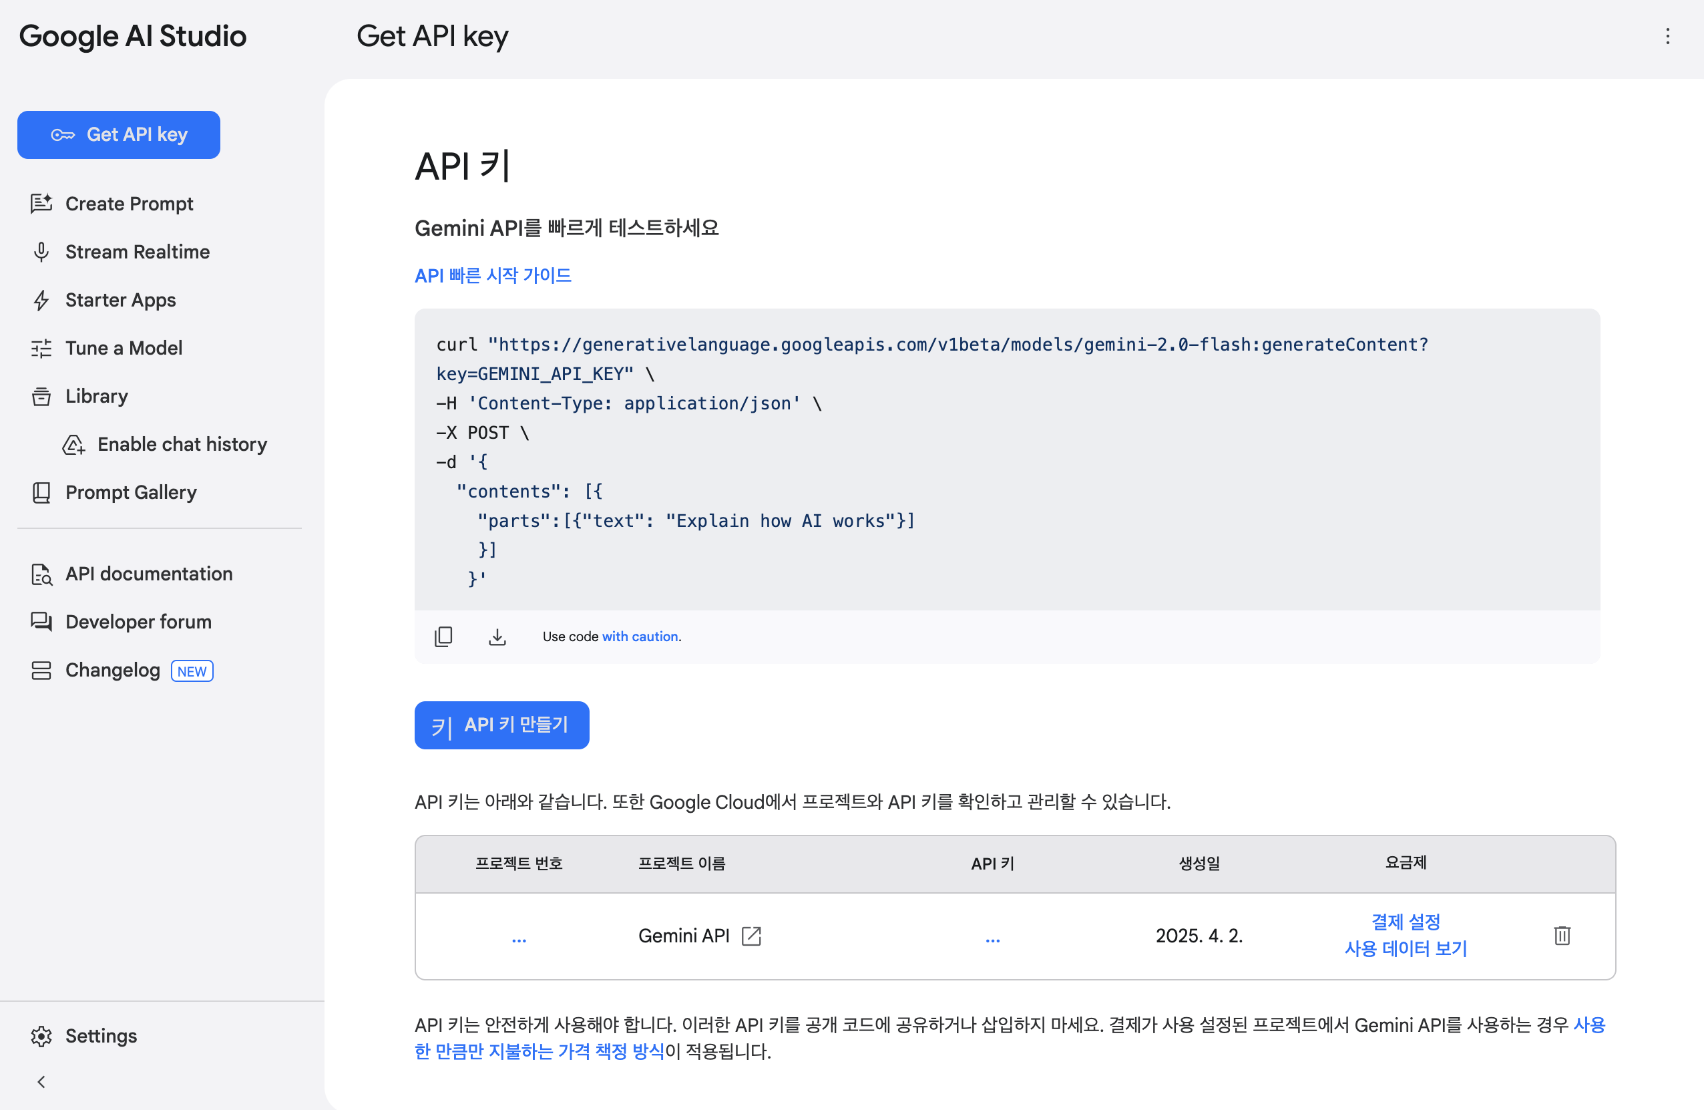Open Gemini API project external link icon

(751, 936)
